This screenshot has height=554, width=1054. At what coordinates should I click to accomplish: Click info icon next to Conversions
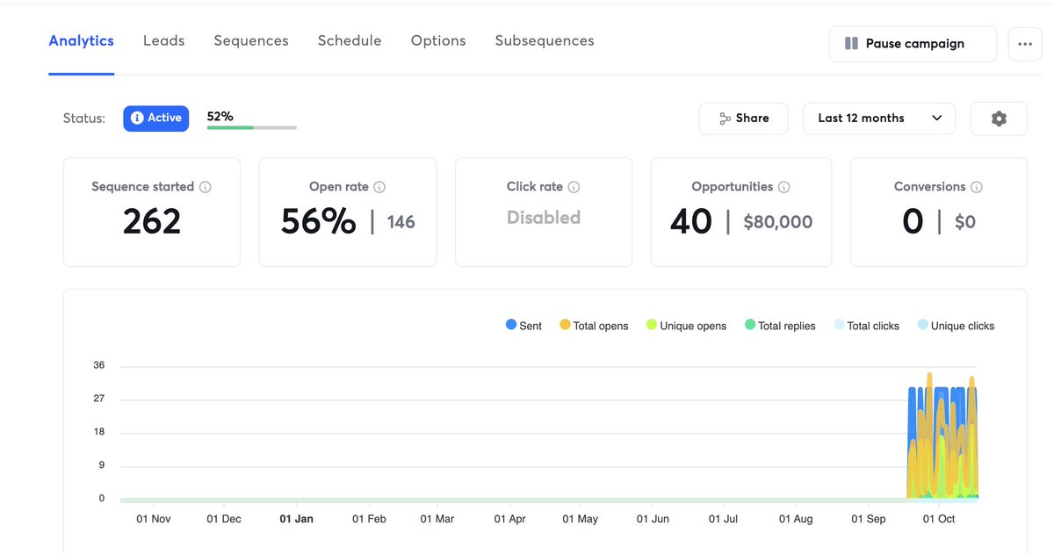pyautogui.click(x=977, y=187)
